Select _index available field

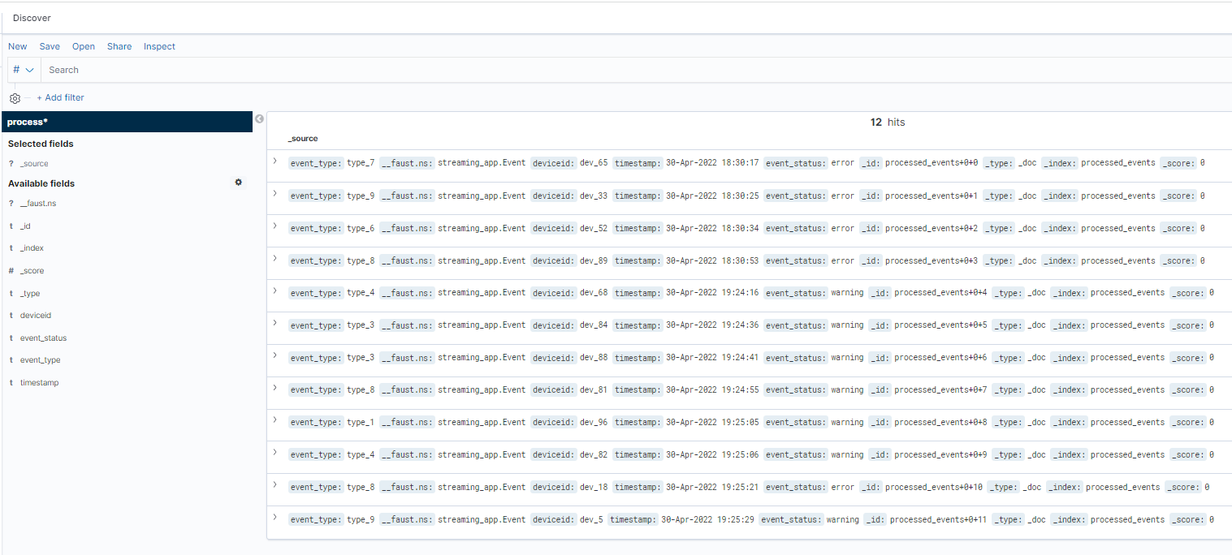point(32,248)
